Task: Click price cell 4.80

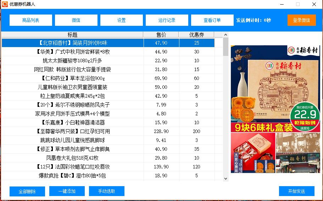Action: click(161, 114)
